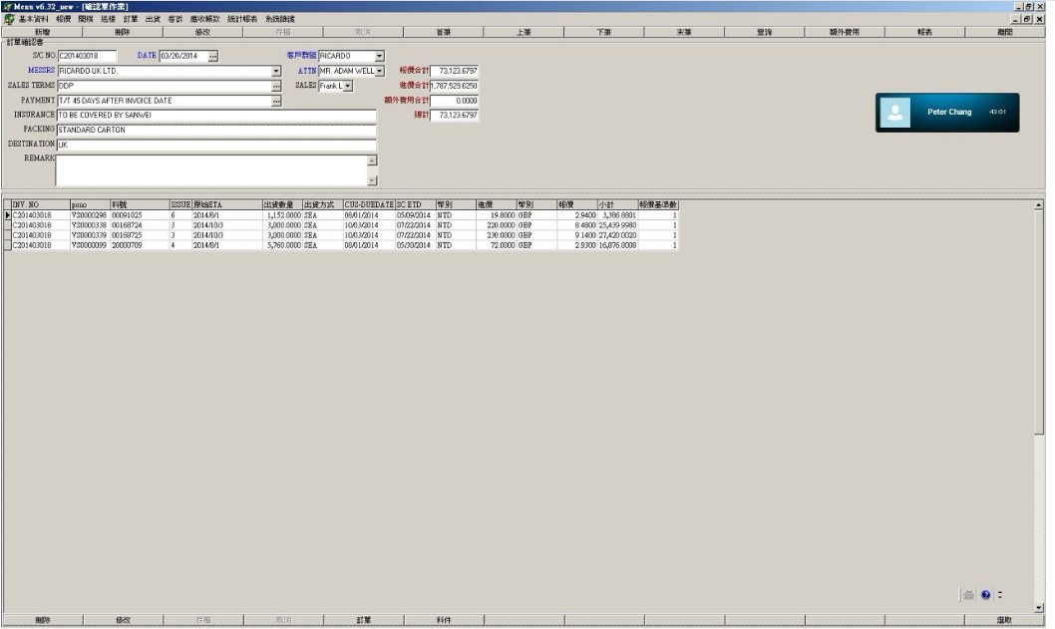Click the 報表 report button

pyautogui.click(x=924, y=32)
